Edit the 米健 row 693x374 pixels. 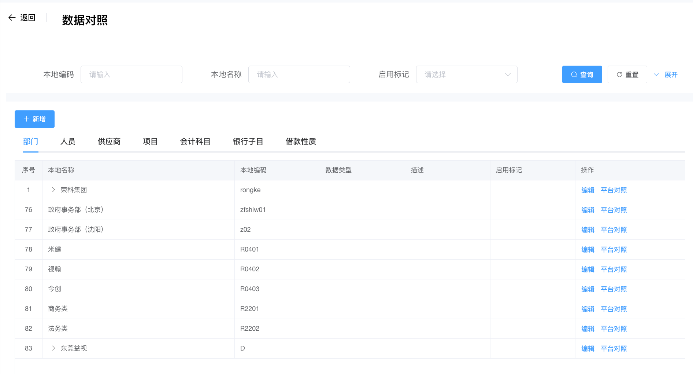588,250
